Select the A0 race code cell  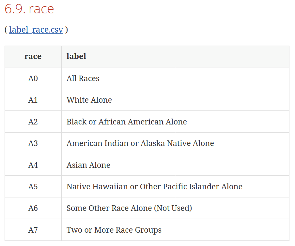[33, 78]
